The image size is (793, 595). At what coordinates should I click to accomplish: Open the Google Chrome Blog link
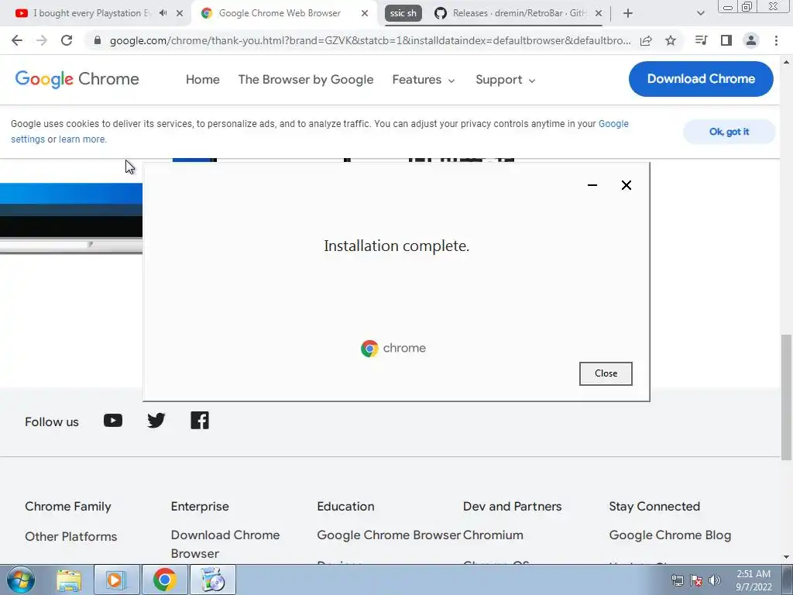[x=670, y=535]
